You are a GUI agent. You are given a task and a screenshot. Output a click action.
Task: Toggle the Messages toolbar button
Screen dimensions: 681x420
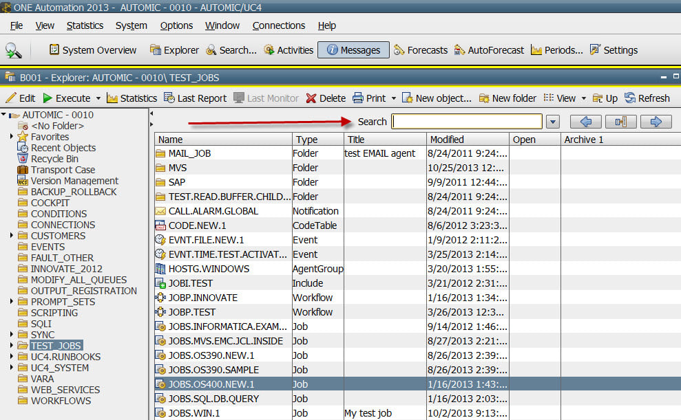[353, 50]
